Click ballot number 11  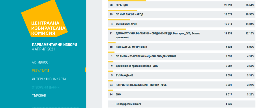pos(111,33)
